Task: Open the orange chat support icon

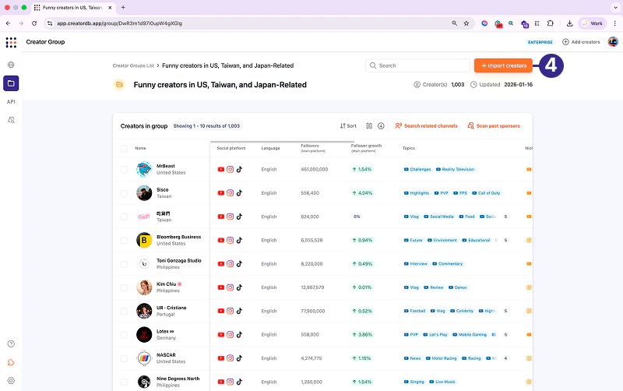Action: 11,362
